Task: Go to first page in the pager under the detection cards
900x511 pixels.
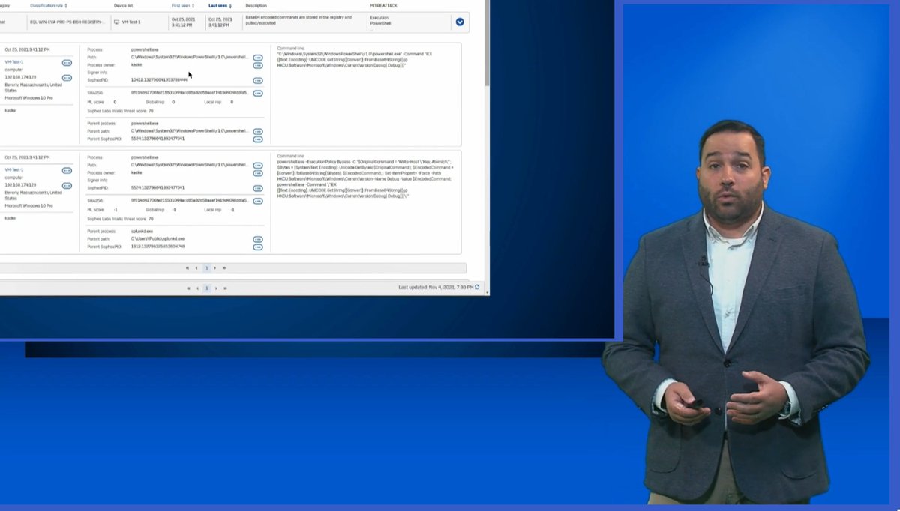Action: point(188,267)
